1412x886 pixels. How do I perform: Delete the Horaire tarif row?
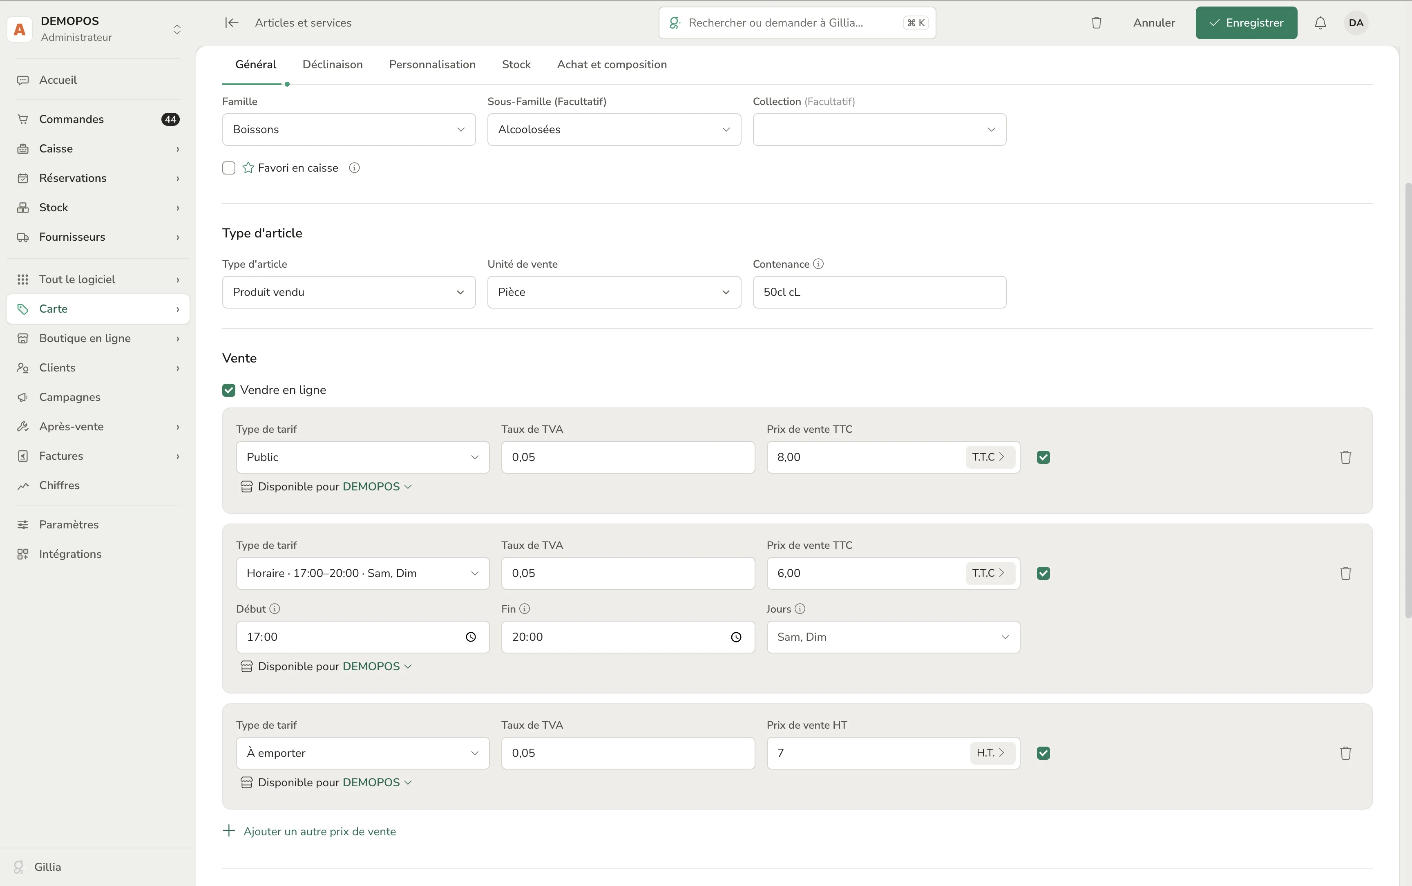(1345, 573)
